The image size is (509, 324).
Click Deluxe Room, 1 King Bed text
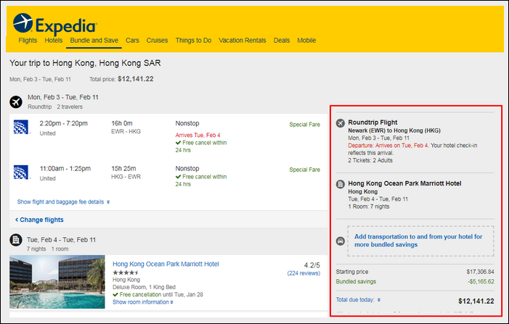click(x=144, y=287)
